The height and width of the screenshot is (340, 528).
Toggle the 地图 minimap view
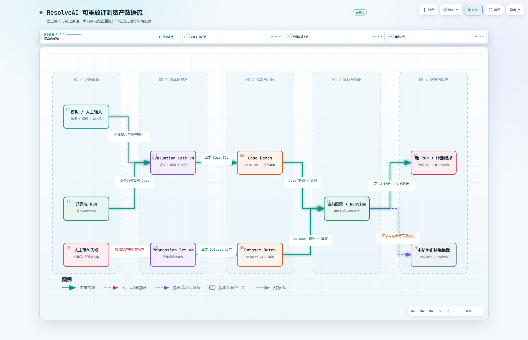pyautogui.click(x=422, y=311)
